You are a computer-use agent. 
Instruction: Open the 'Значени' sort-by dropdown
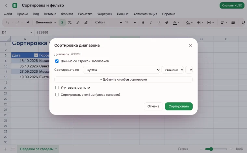(x=173, y=70)
